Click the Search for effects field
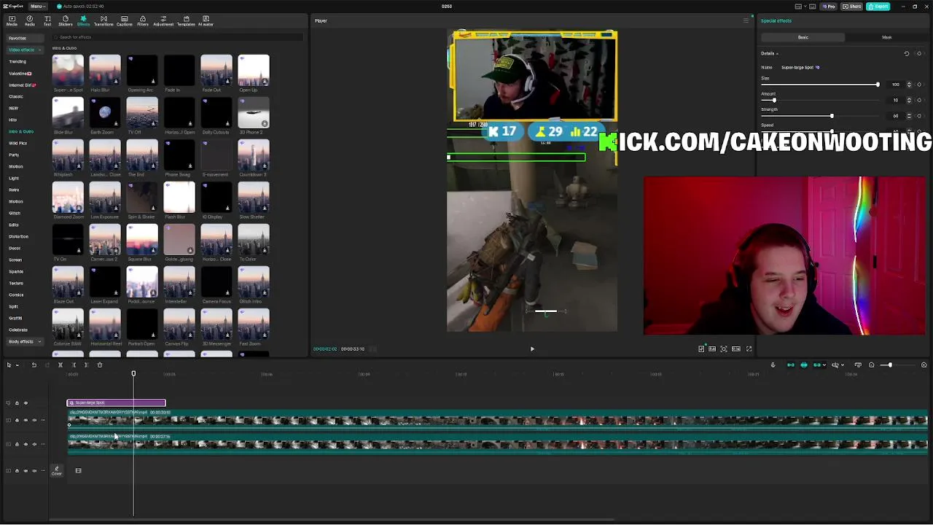Screen dimensions: 933x525 (x=179, y=37)
